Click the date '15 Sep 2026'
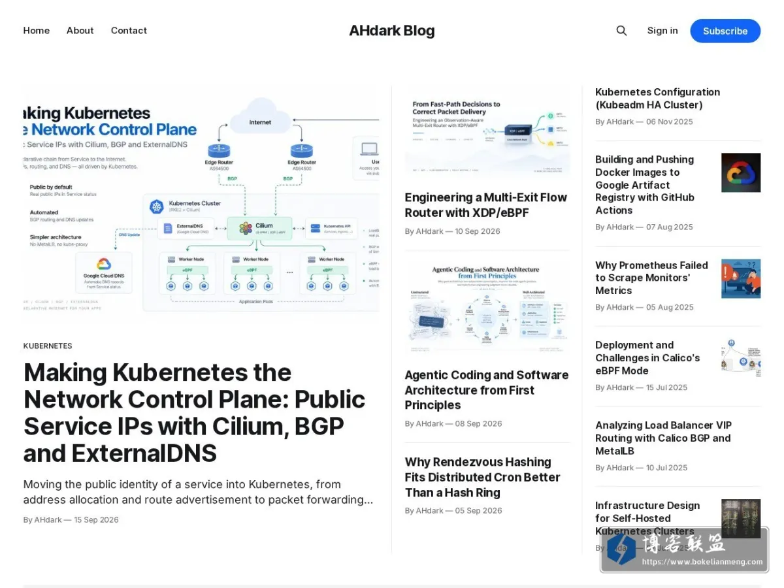 [x=96, y=520]
